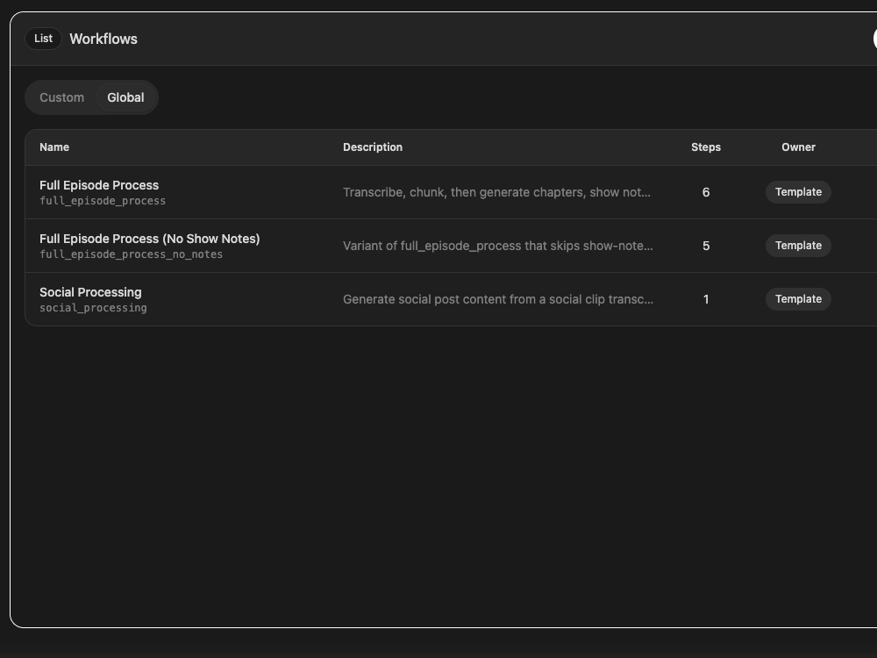The height and width of the screenshot is (658, 877).
Task: Open the Social Processing workflow
Action: click(90, 293)
